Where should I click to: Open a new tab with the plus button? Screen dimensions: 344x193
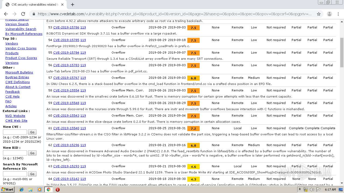tap(72, 5)
